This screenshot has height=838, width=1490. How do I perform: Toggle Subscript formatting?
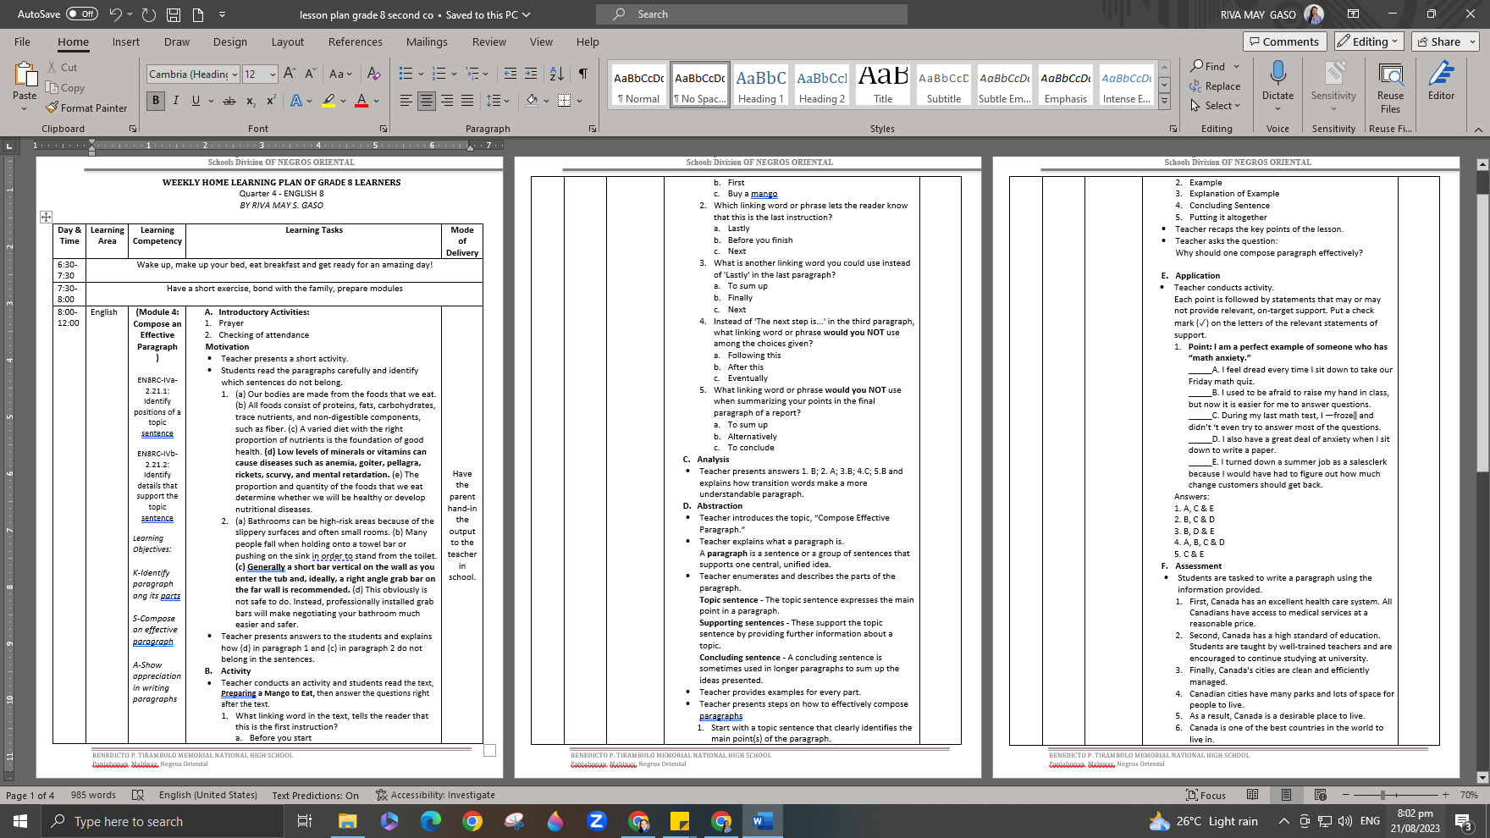(251, 101)
